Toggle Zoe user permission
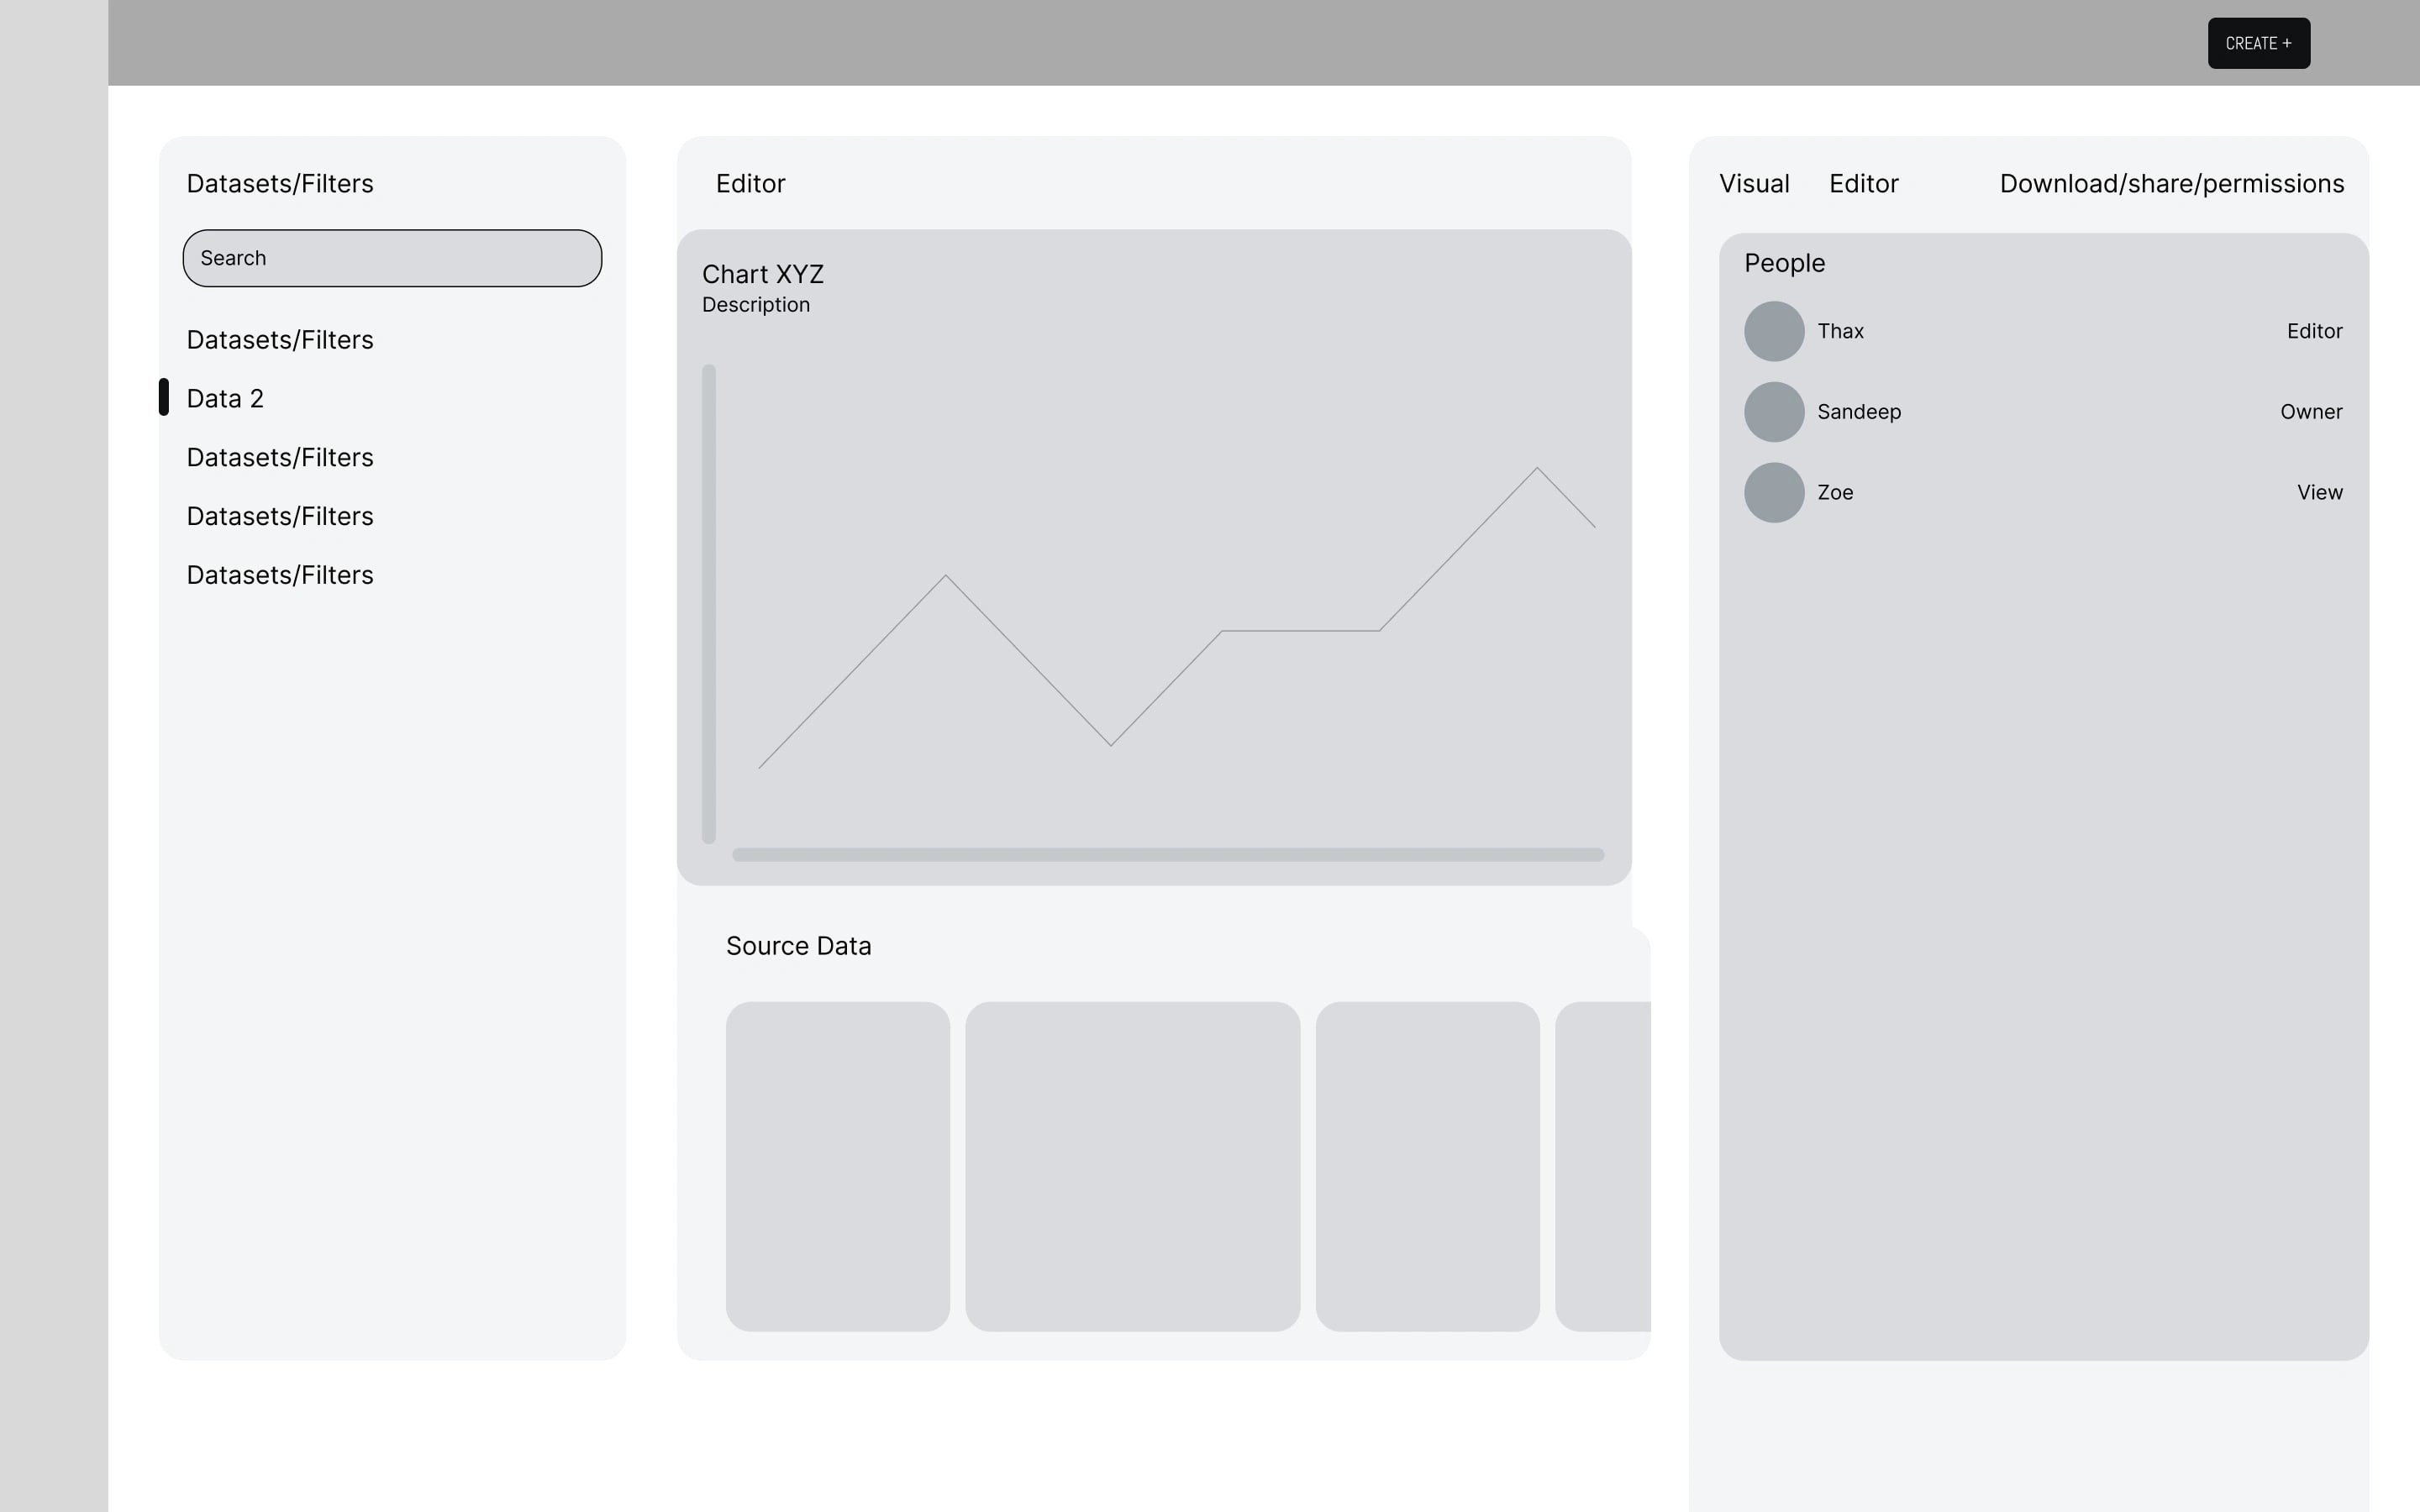This screenshot has height=1512, width=2420. [x=2321, y=491]
